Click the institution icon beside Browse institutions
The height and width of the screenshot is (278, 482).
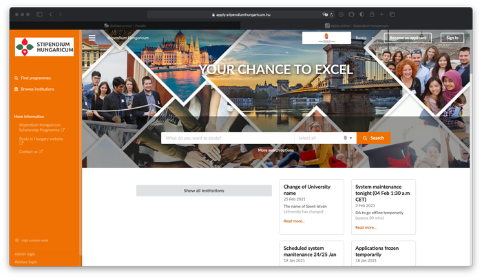pyautogui.click(x=17, y=89)
